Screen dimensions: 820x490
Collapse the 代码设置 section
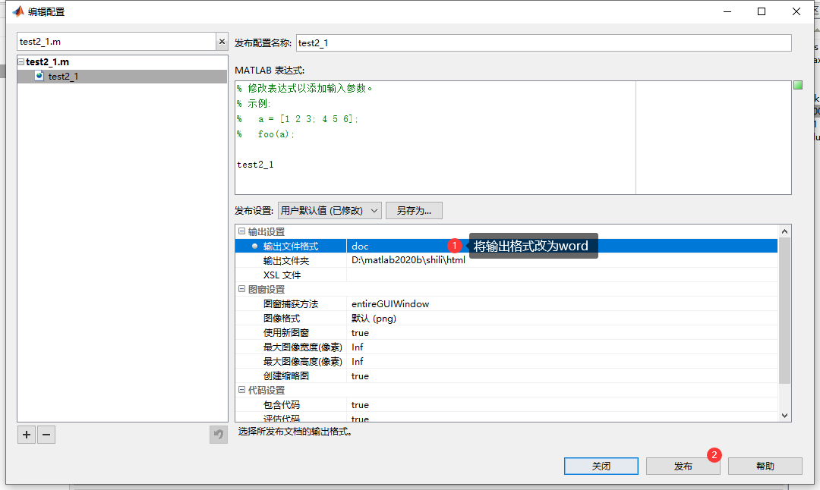coord(241,390)
